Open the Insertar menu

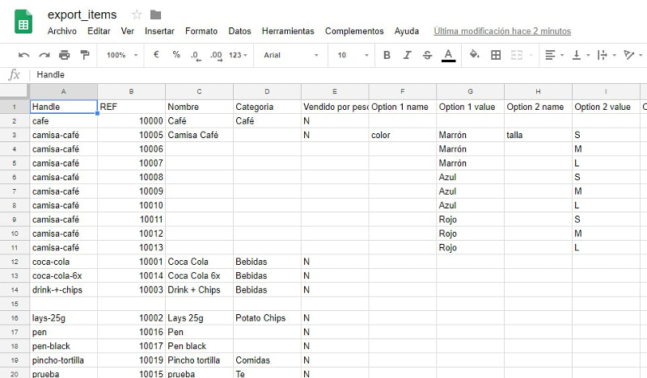pos(159,31)
